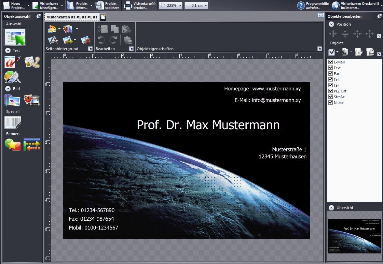383x264 pixels.
Task: Click the shield lock icon in Bearbeiten
Action: tap(127, 40)
